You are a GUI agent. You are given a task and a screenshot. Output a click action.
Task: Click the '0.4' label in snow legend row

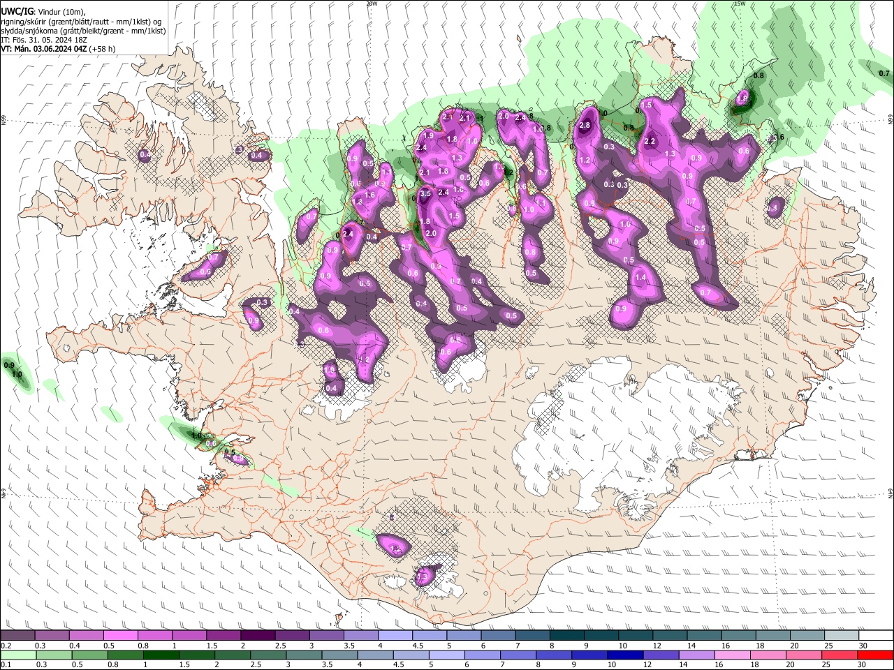tap(75, 646)
